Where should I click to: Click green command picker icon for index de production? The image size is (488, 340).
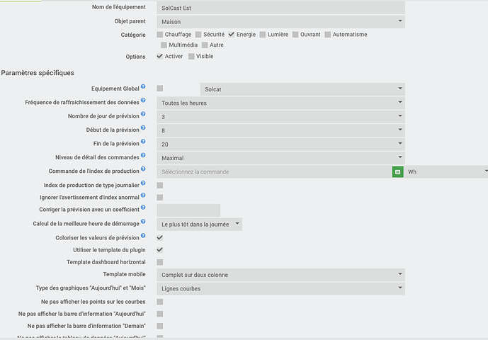(398, 171)
